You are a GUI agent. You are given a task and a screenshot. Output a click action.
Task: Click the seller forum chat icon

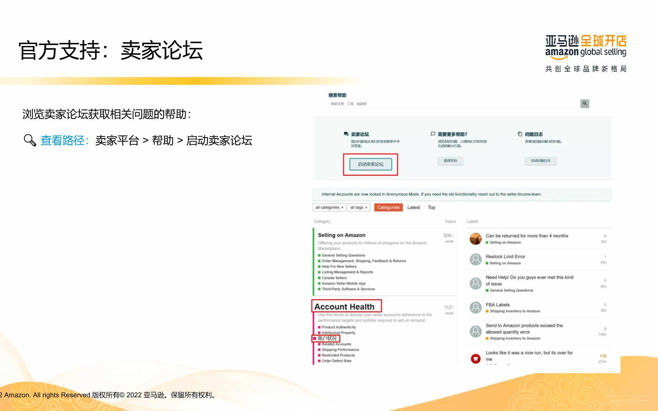(x=346, y=134)
